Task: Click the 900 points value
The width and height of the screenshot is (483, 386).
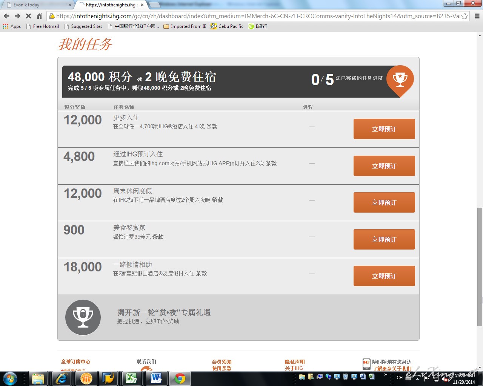Action: 74,230
